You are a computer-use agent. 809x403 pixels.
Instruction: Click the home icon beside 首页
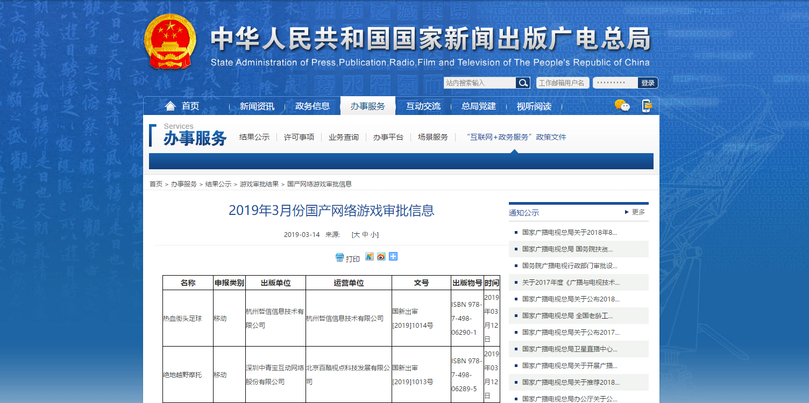170,106
